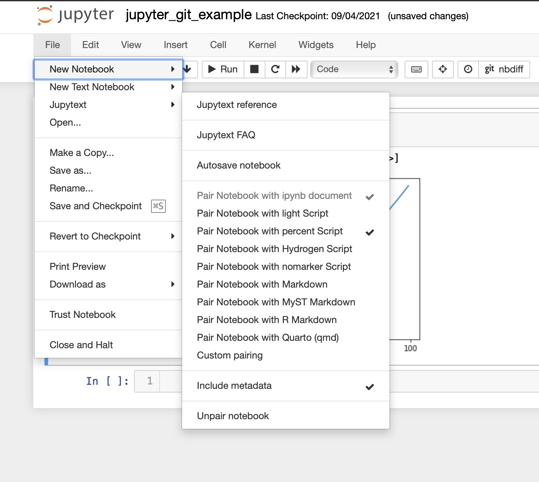Open the Insert menu
The height and width of the screenshot is (482, 539).
[175, 45]
